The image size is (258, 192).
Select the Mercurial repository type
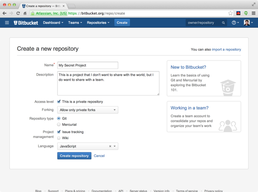tap(59, 125)
